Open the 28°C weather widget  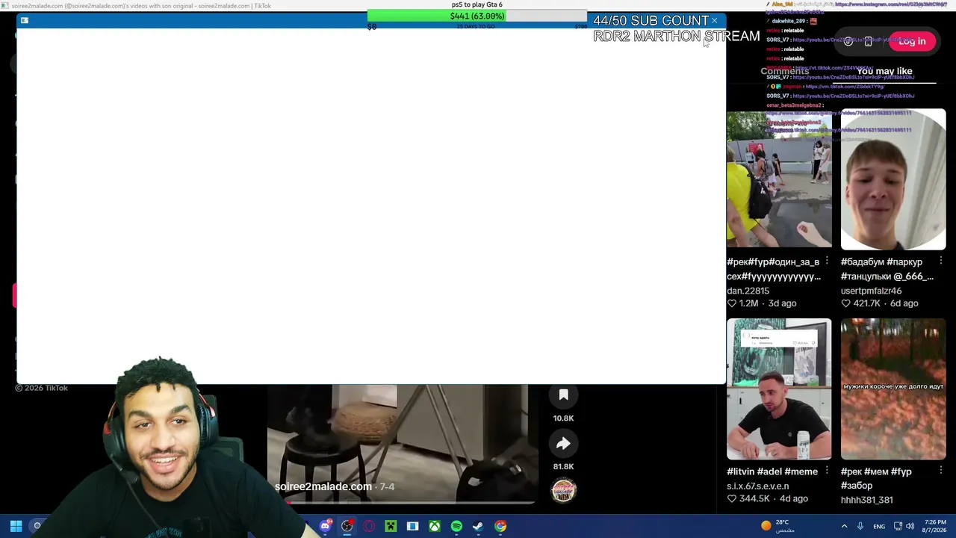(777, 526)
